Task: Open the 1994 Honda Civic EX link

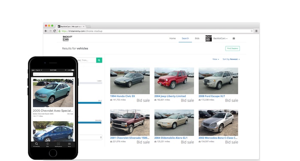Action: click(123, 96)
